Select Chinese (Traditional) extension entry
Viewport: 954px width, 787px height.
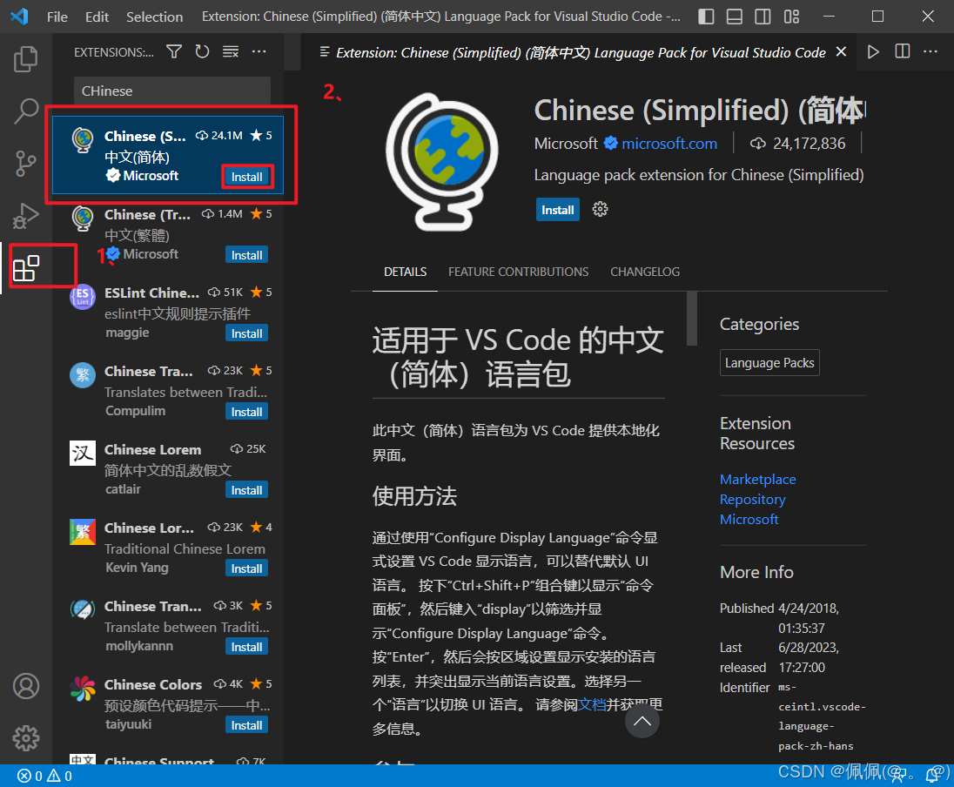168,234
